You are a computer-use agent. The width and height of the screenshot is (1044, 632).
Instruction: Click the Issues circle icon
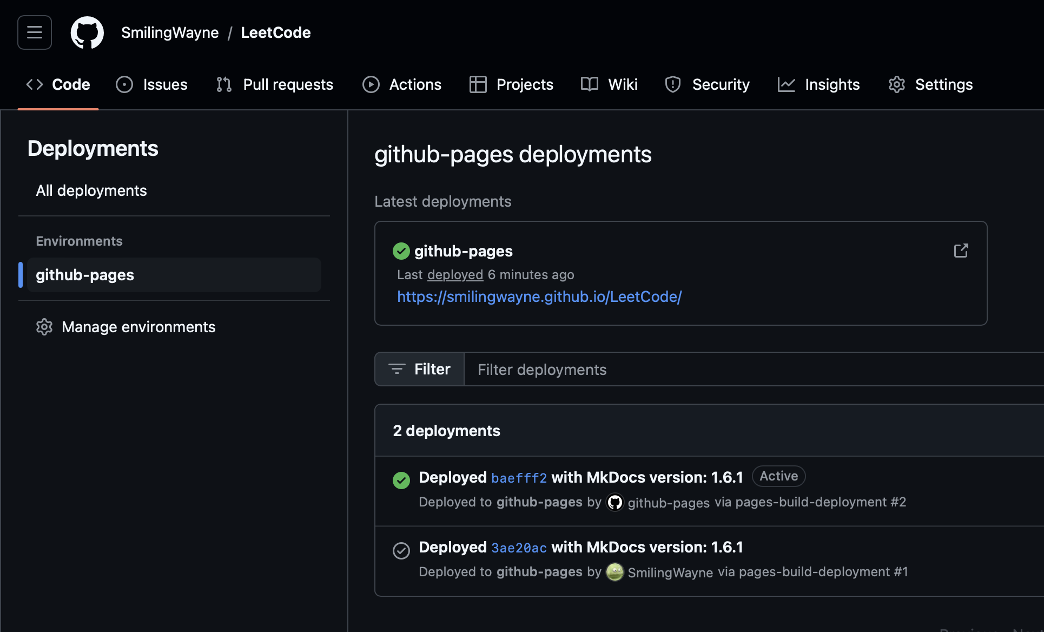[x=124, y=84]
